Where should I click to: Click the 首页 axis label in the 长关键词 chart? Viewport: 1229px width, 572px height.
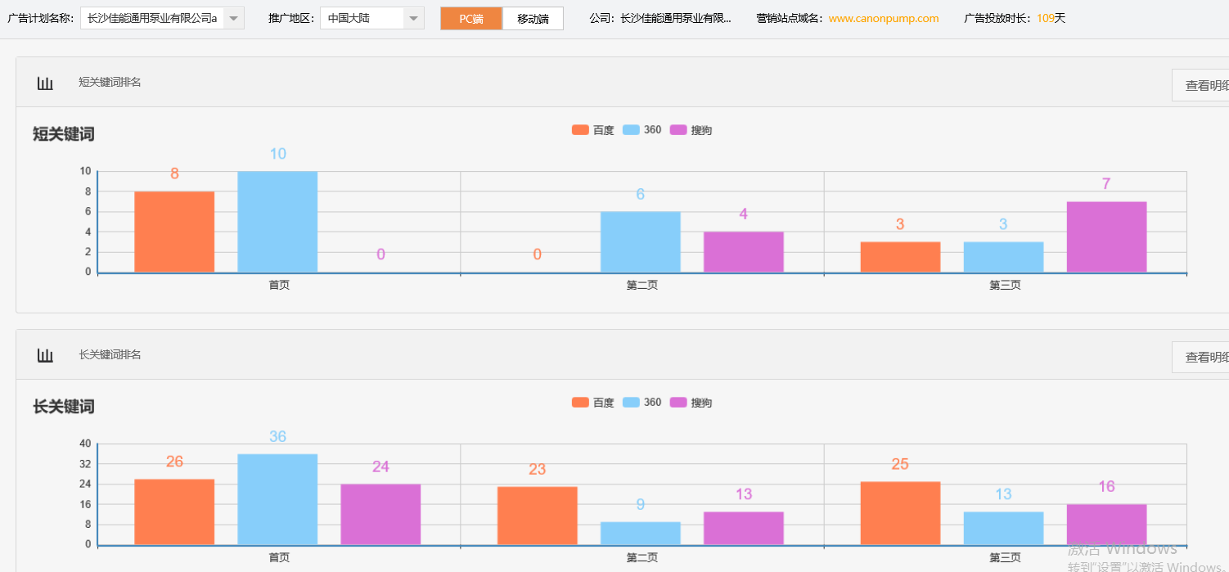pyautogui.click(x=278, y=556)
